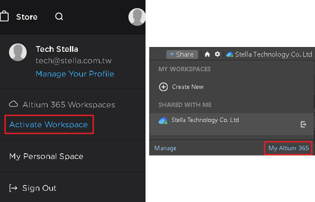
Task: Click Activate Workspace link
Action: (x=48, y=124)
